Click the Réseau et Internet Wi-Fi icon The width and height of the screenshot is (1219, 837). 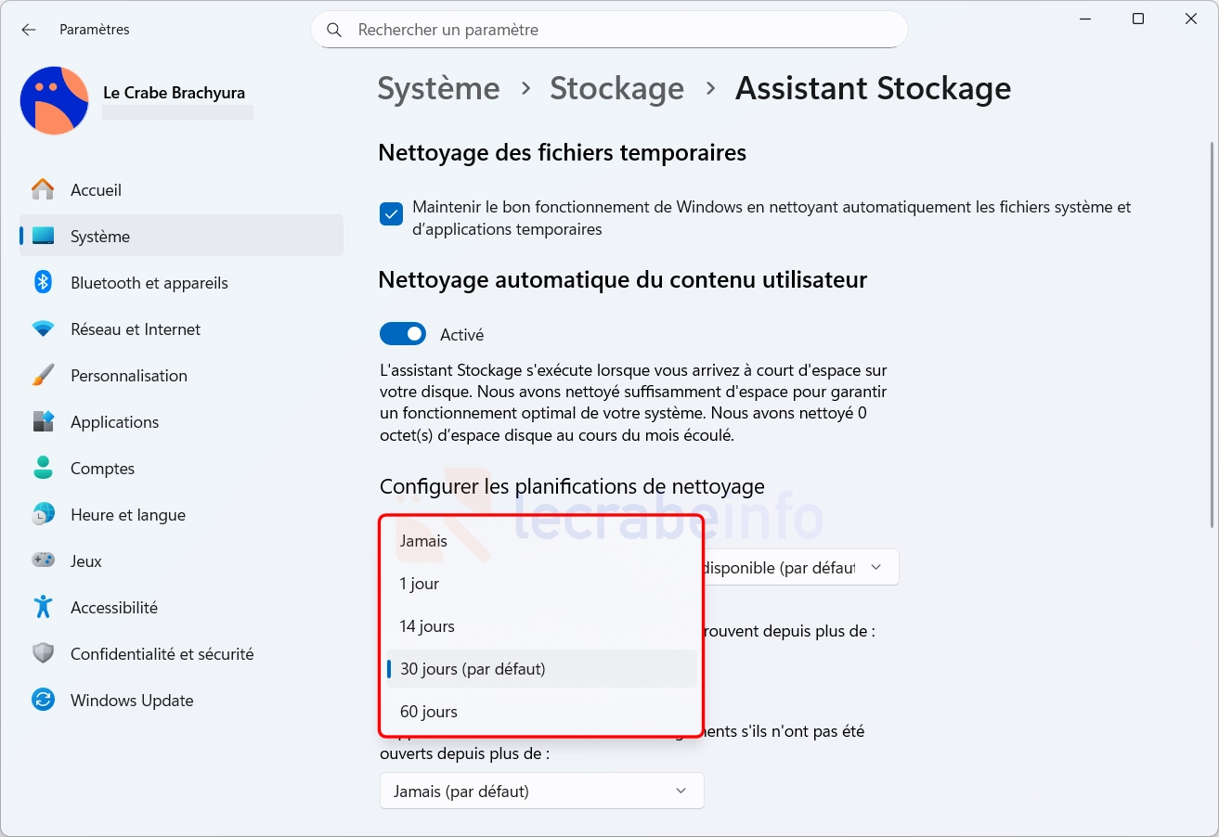[x=43, y=329]
